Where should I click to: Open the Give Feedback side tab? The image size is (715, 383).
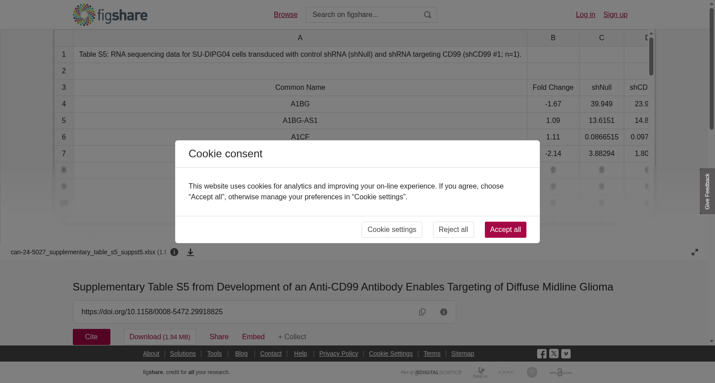[707, 191]
